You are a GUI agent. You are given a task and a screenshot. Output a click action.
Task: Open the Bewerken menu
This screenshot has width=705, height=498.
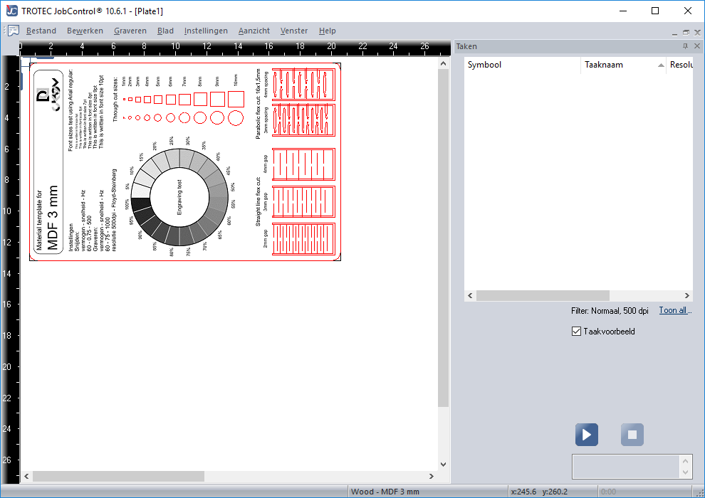tap(85, 31)
